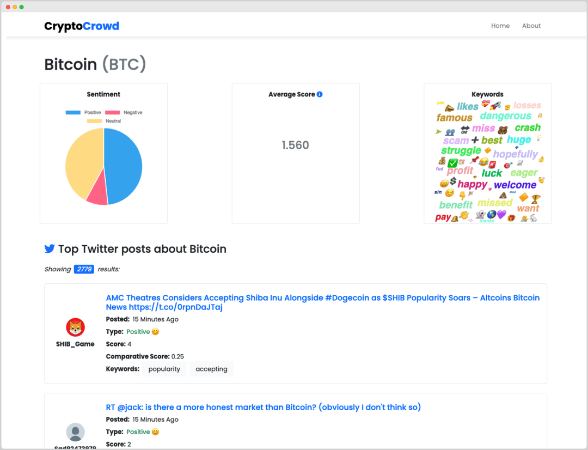
Task: Click the Average Score info icon
Action: 321,94
